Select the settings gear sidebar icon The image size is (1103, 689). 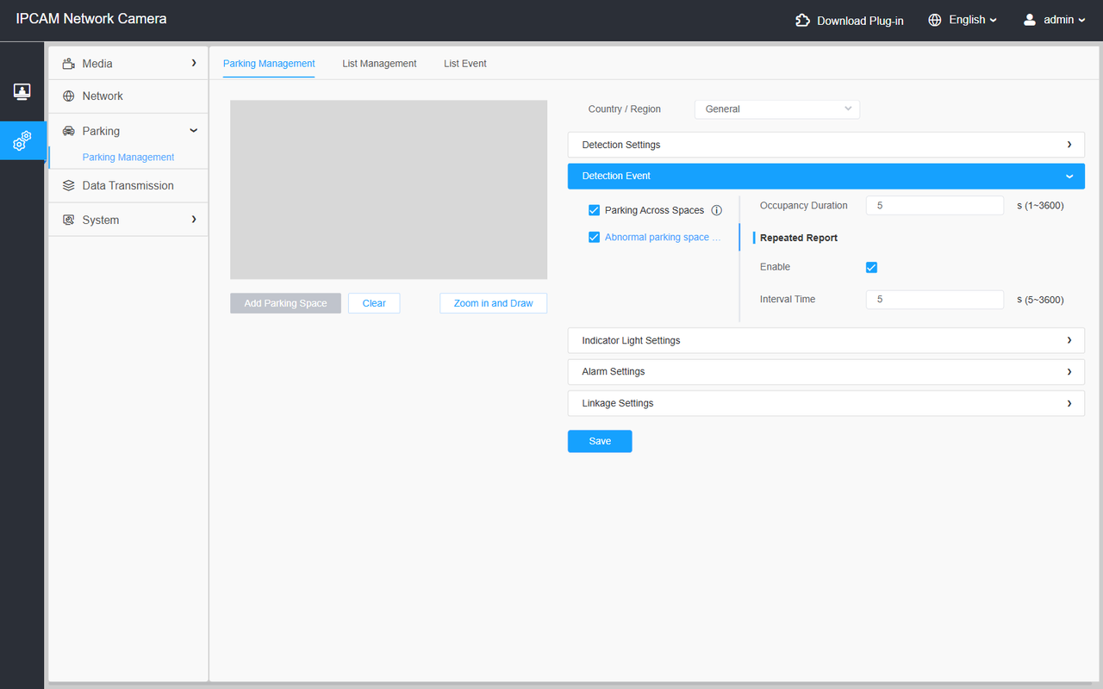[22, 140]
